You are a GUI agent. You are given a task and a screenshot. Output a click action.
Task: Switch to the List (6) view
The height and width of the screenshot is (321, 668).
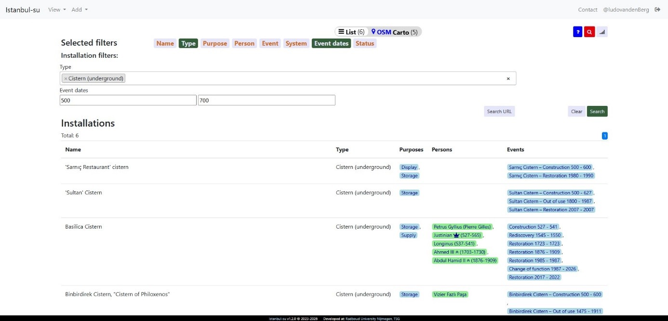tap(351, 32)
